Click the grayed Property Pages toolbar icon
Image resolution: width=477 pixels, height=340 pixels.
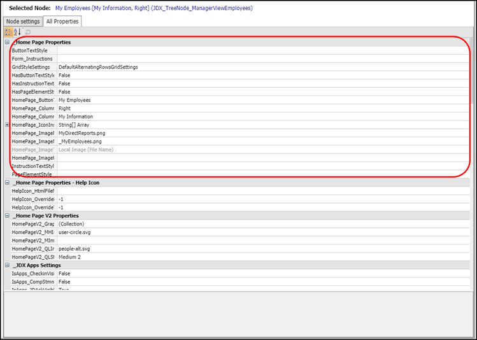pos(27,31)
